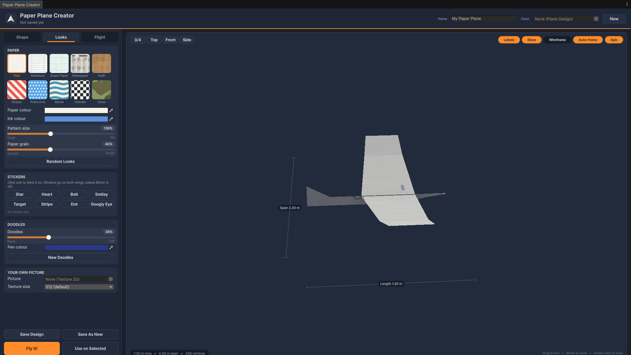Add a Googly Eye sticker
This screenshot has width=631, height=355.
click(101, 204)
